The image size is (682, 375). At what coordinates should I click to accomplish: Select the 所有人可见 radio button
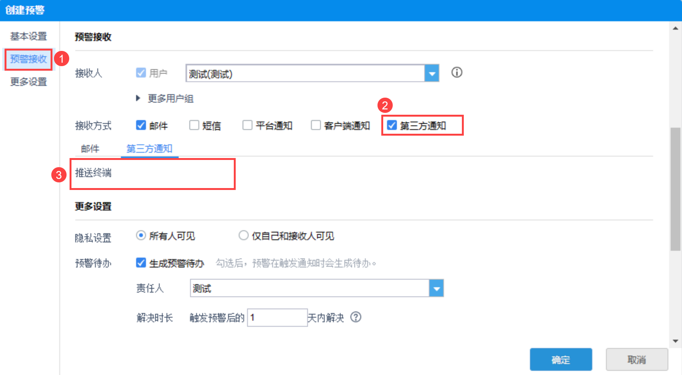click(141, 236)
